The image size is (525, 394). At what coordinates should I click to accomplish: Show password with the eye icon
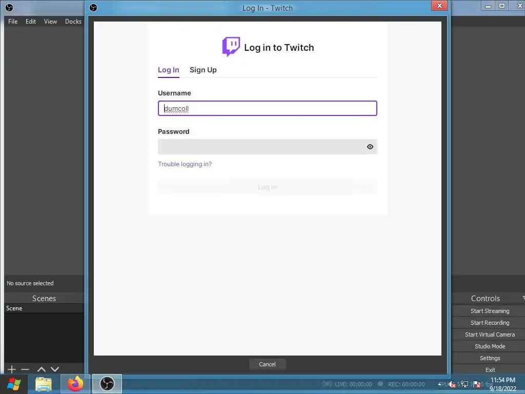click(x=370, y=147)
